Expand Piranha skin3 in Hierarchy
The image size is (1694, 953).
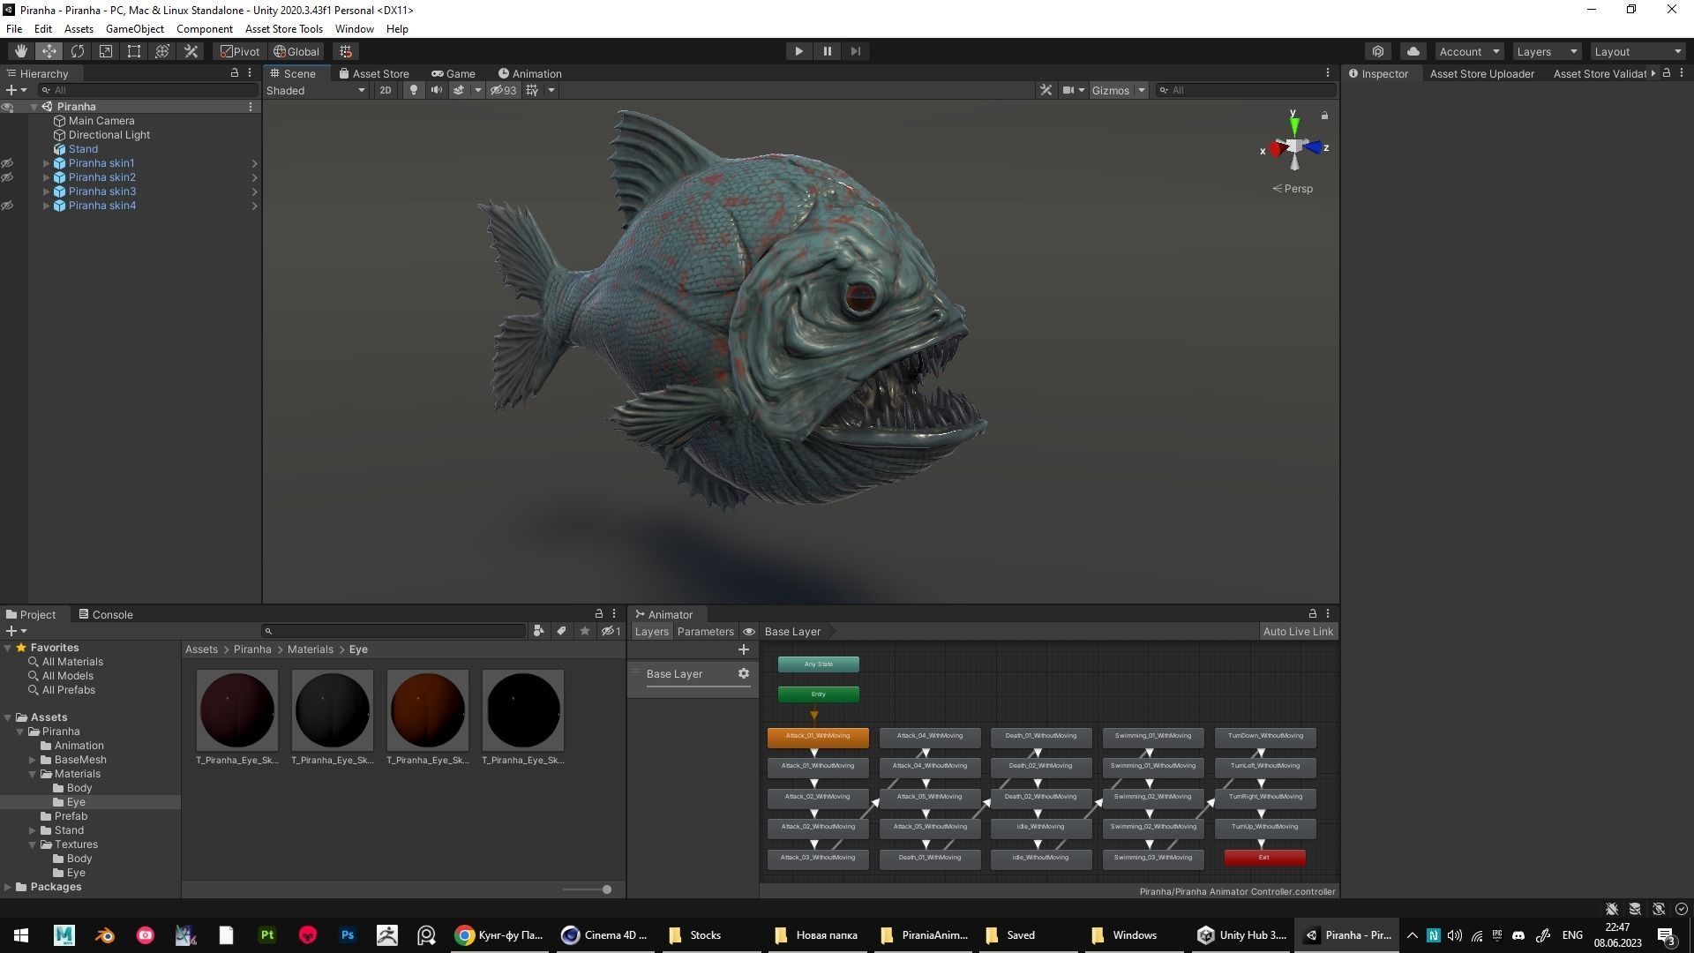pyautogui.click(x=47, y=191)
